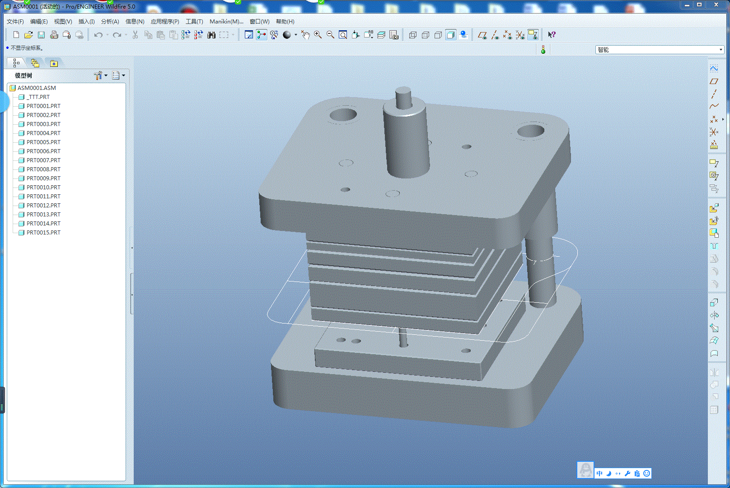
Task: Toggle datum points display
Action: click(508, 35)
